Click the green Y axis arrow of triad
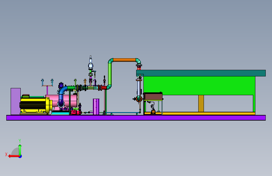272x176 pixels. [20, 150]
